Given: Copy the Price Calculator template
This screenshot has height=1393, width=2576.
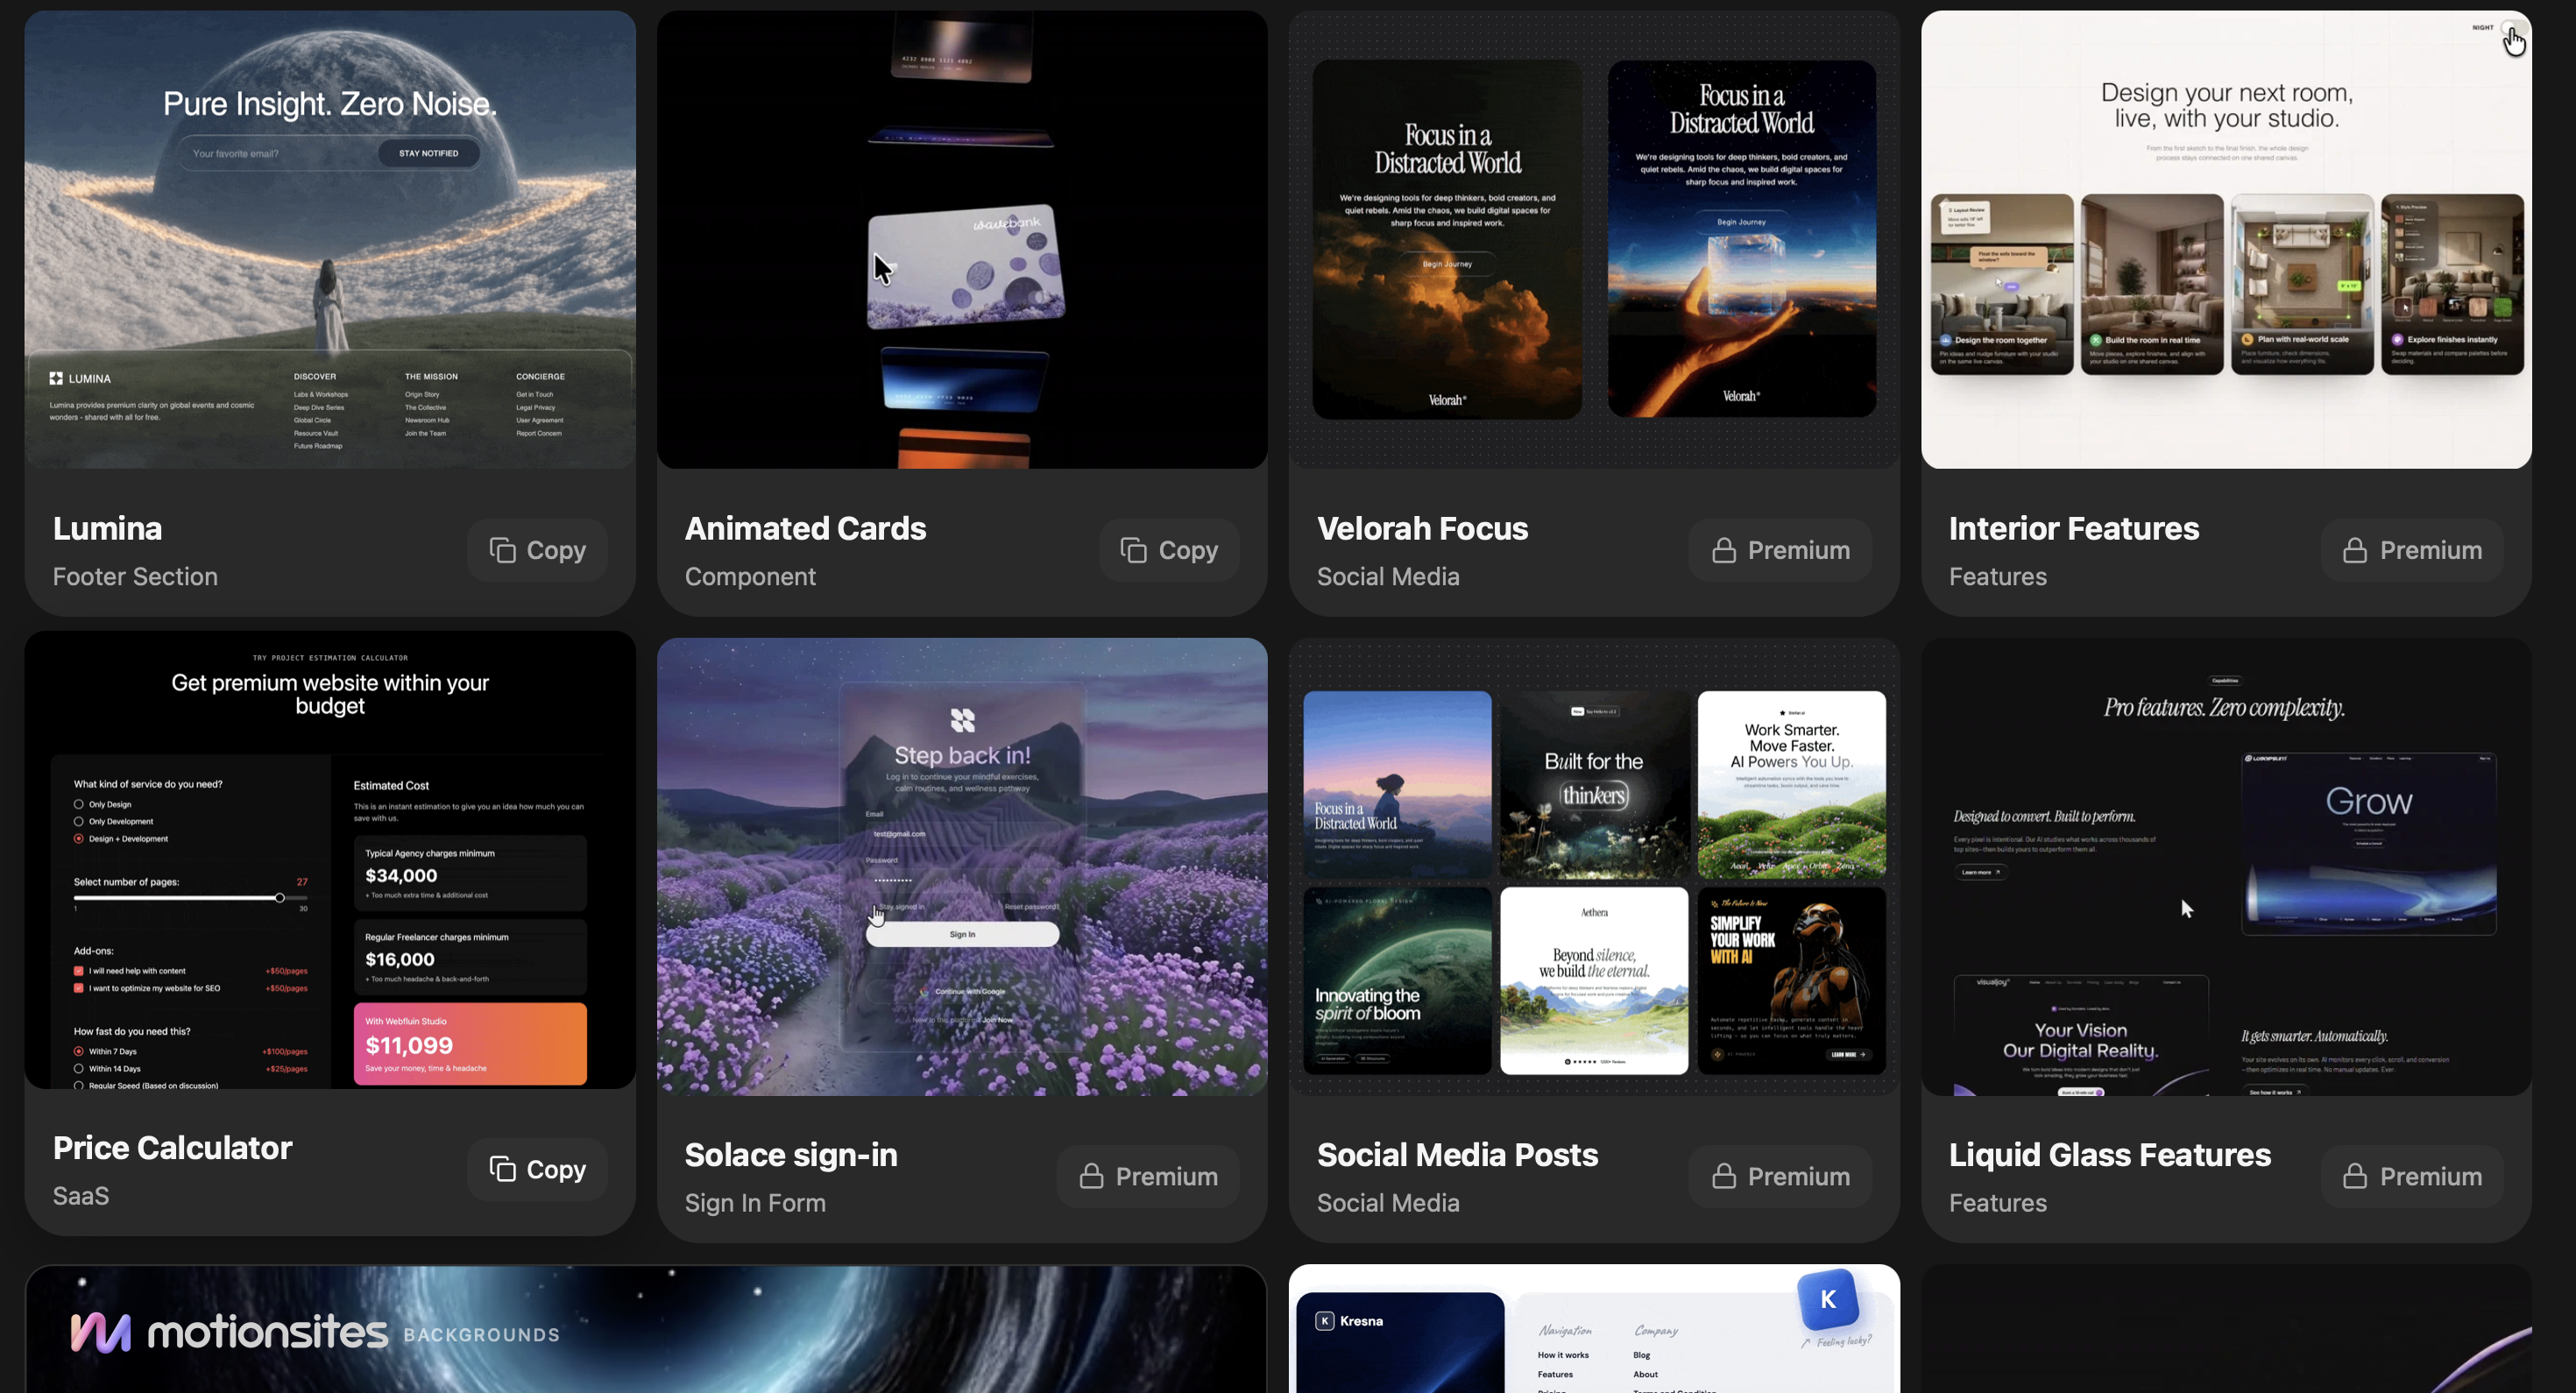Looking at the screenshot, I should tap(537, 1169).
